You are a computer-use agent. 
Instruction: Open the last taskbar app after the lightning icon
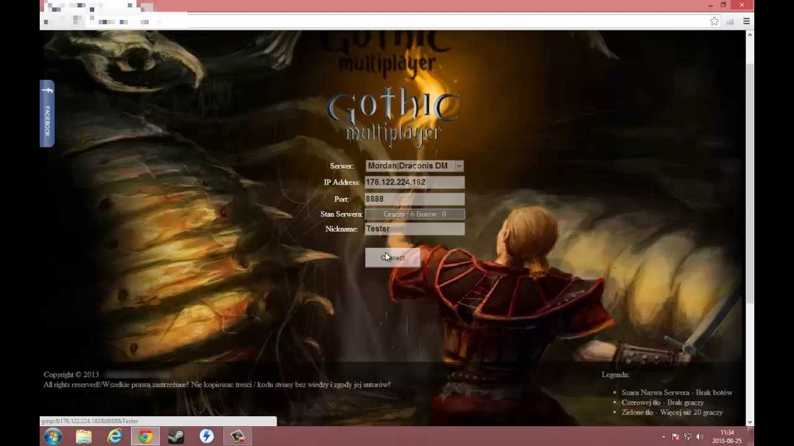pyautogui.click(x=238, y=437)
